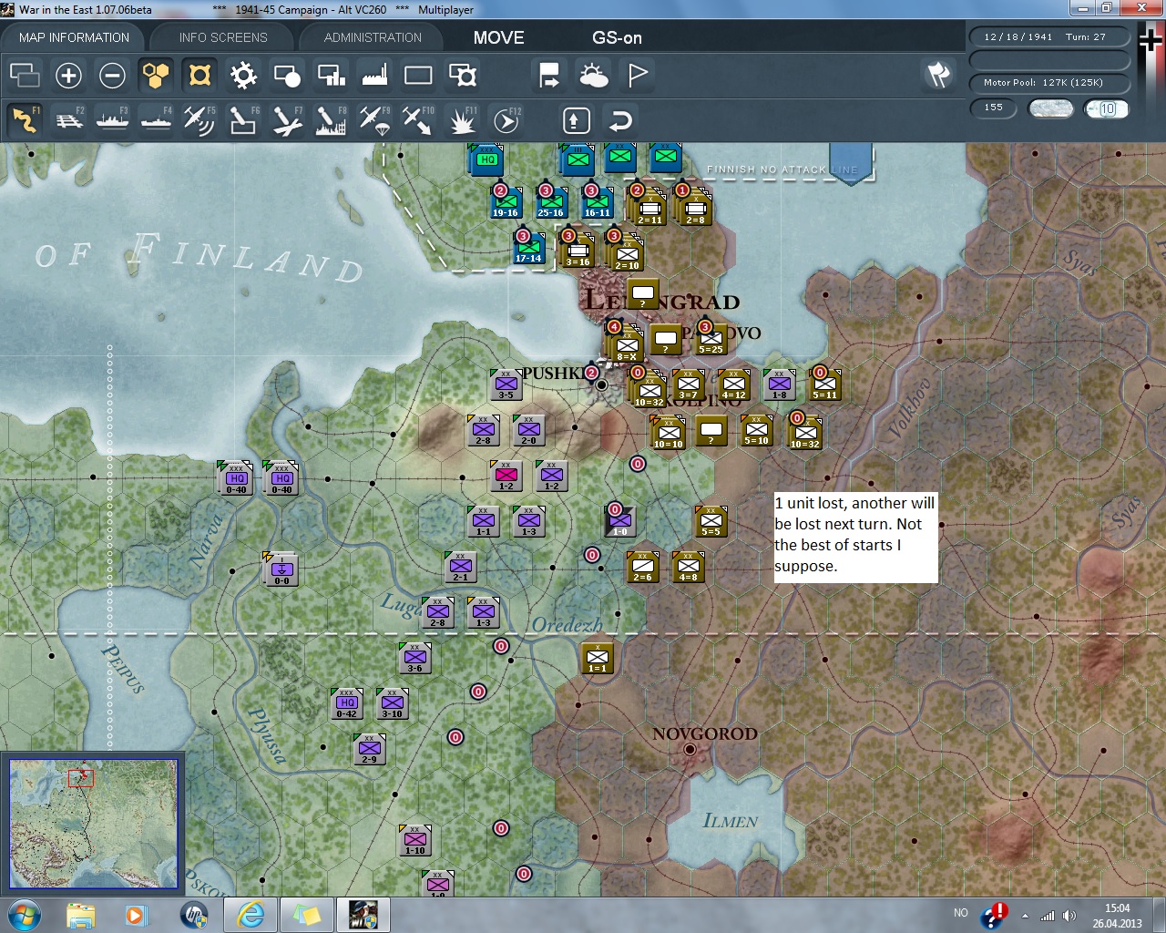Select the Soviet unit labeled 5=25
1166x933 pixels.
click(711, 339)
